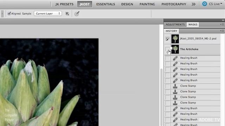Click the tablet pressure size icon

coord(77,14)
